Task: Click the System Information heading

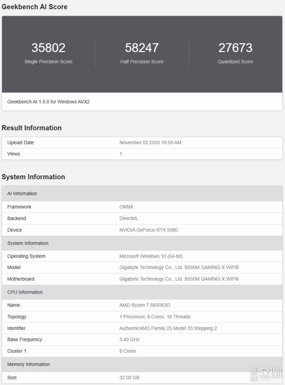Action: [x=33, y=177]
